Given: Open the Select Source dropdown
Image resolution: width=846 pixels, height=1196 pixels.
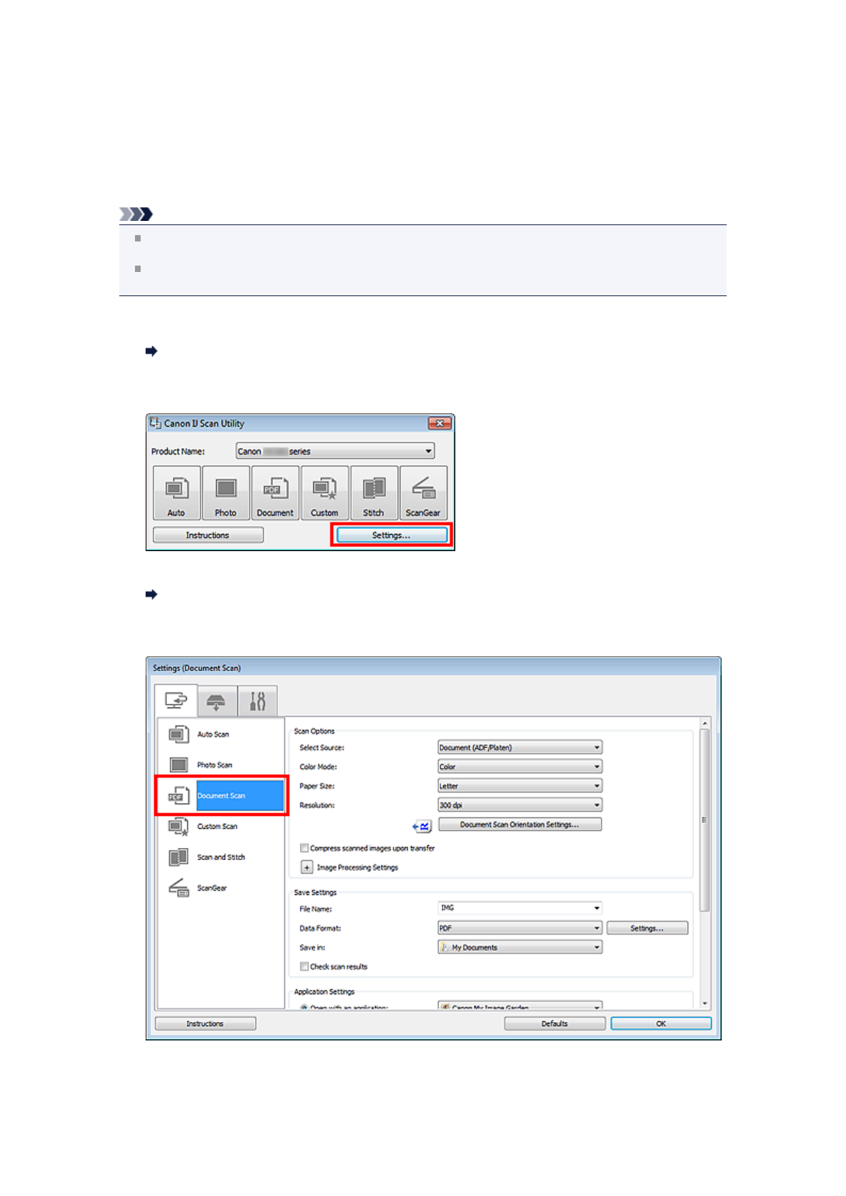Looking at the screenshot, I should click(x=519, y=748).
